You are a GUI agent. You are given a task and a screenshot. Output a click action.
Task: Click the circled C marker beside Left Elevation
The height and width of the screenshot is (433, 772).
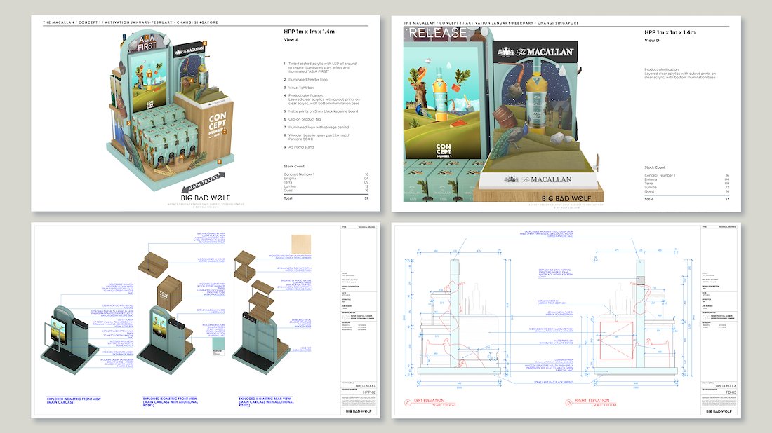[407, 403]
